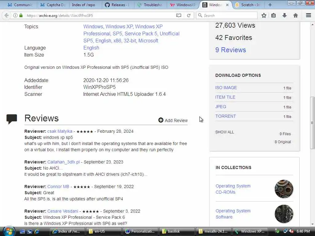Switch to the Releases GitHub tab
The image size is (315, 236).
pyautogui.click(x=117, y=5)
